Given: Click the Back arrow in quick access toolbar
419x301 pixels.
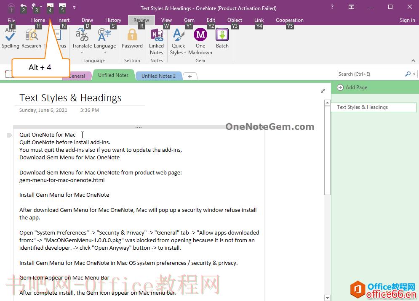Looking at the screenshot, I should tap(11, 7).
